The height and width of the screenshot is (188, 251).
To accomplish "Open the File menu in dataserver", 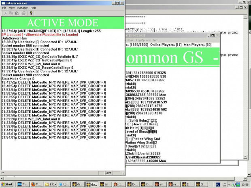I will [4, 8].
